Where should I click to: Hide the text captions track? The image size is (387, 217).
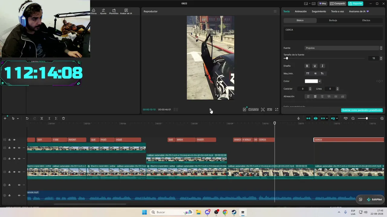pyautogui.click(x=14, y=140)
